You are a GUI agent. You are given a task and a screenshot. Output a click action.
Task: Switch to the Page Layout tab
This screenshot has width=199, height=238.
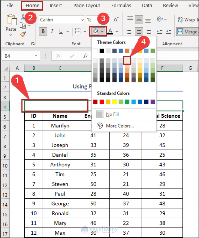pos(87,5)
